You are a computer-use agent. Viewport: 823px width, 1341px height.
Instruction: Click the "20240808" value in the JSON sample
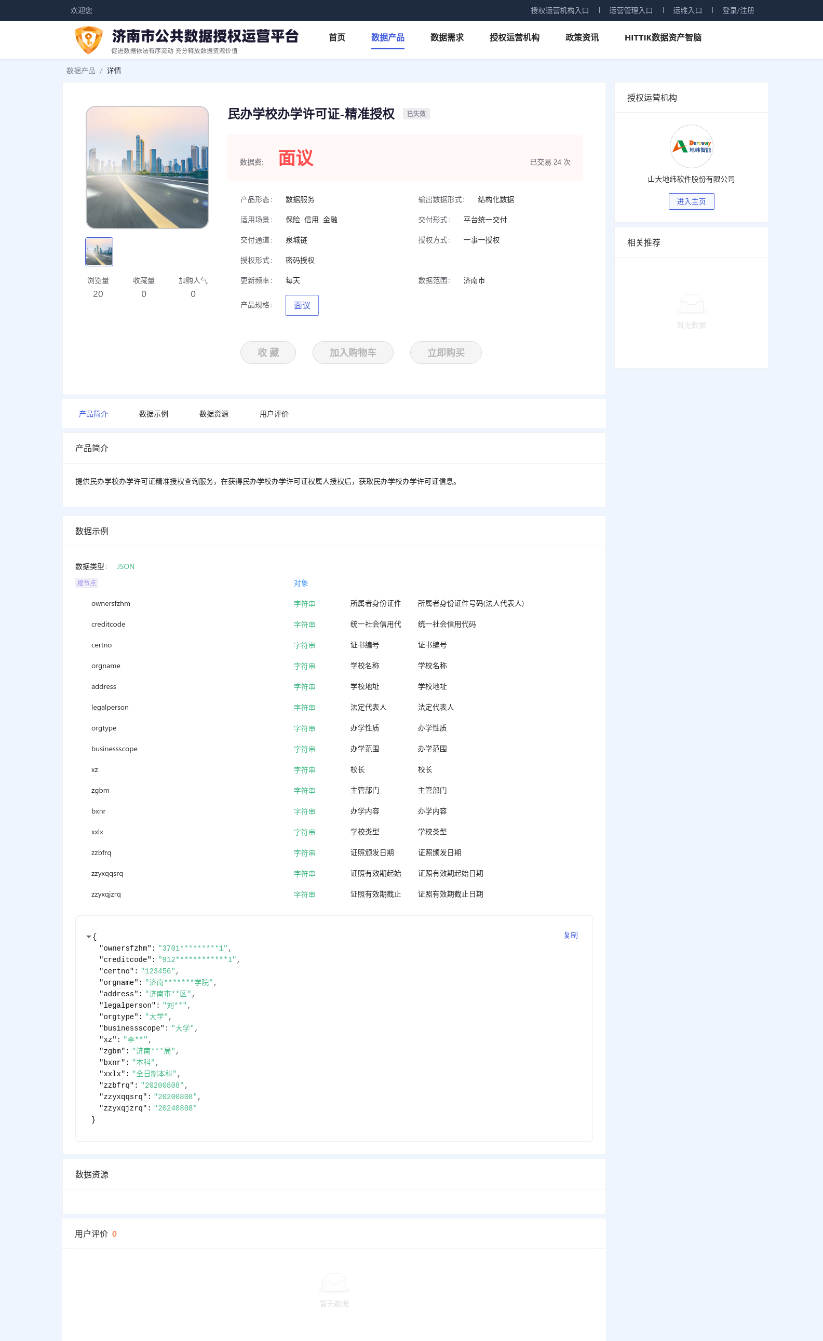[x=176, y=1107]
